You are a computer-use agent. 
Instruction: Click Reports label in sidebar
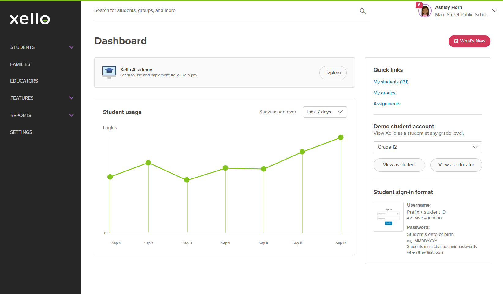click(x=21, y=116)
